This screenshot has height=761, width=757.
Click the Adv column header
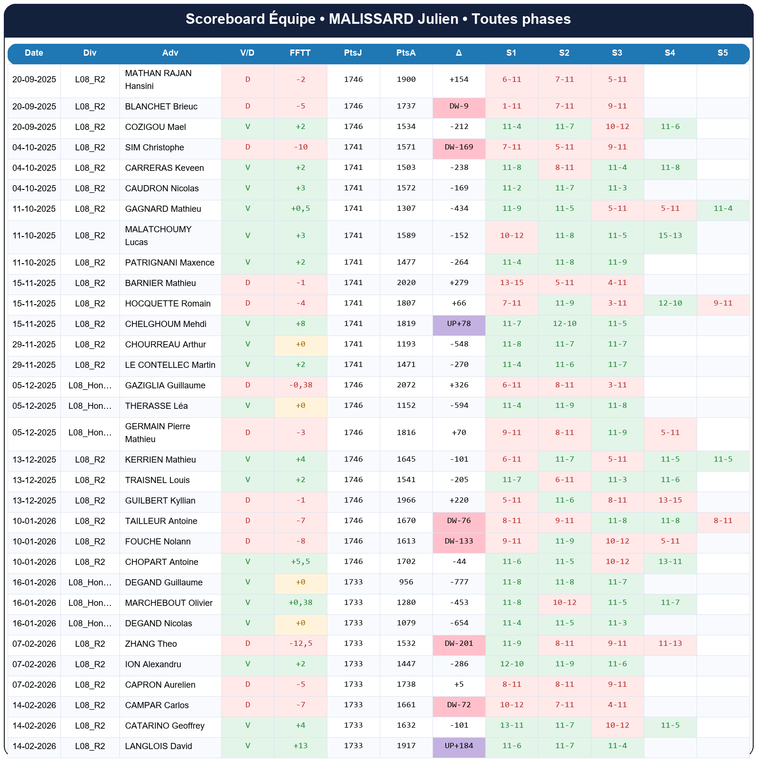pyautogui.click(x=170, y=53)
